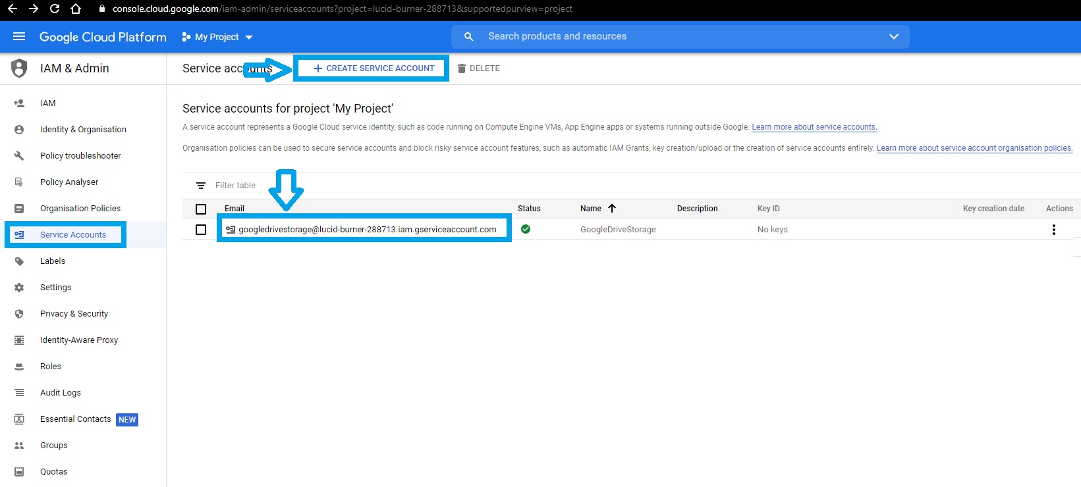Click the Policy troubleshooter wrench icon
Viewport: 1081px width, 487px height.
(19, 156)
